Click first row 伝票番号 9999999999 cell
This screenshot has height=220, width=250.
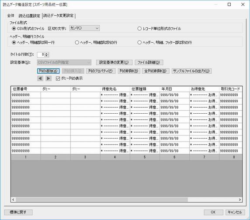click(x=26, y=95)
